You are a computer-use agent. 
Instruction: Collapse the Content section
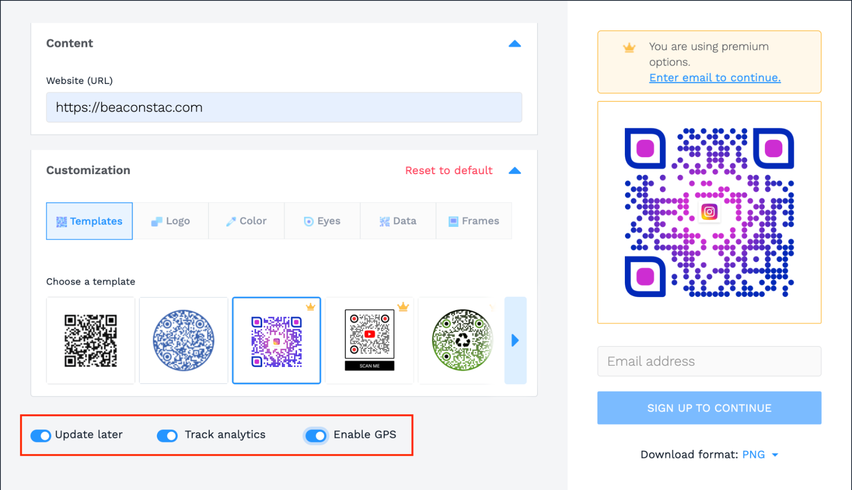click(x=515, y=43)
